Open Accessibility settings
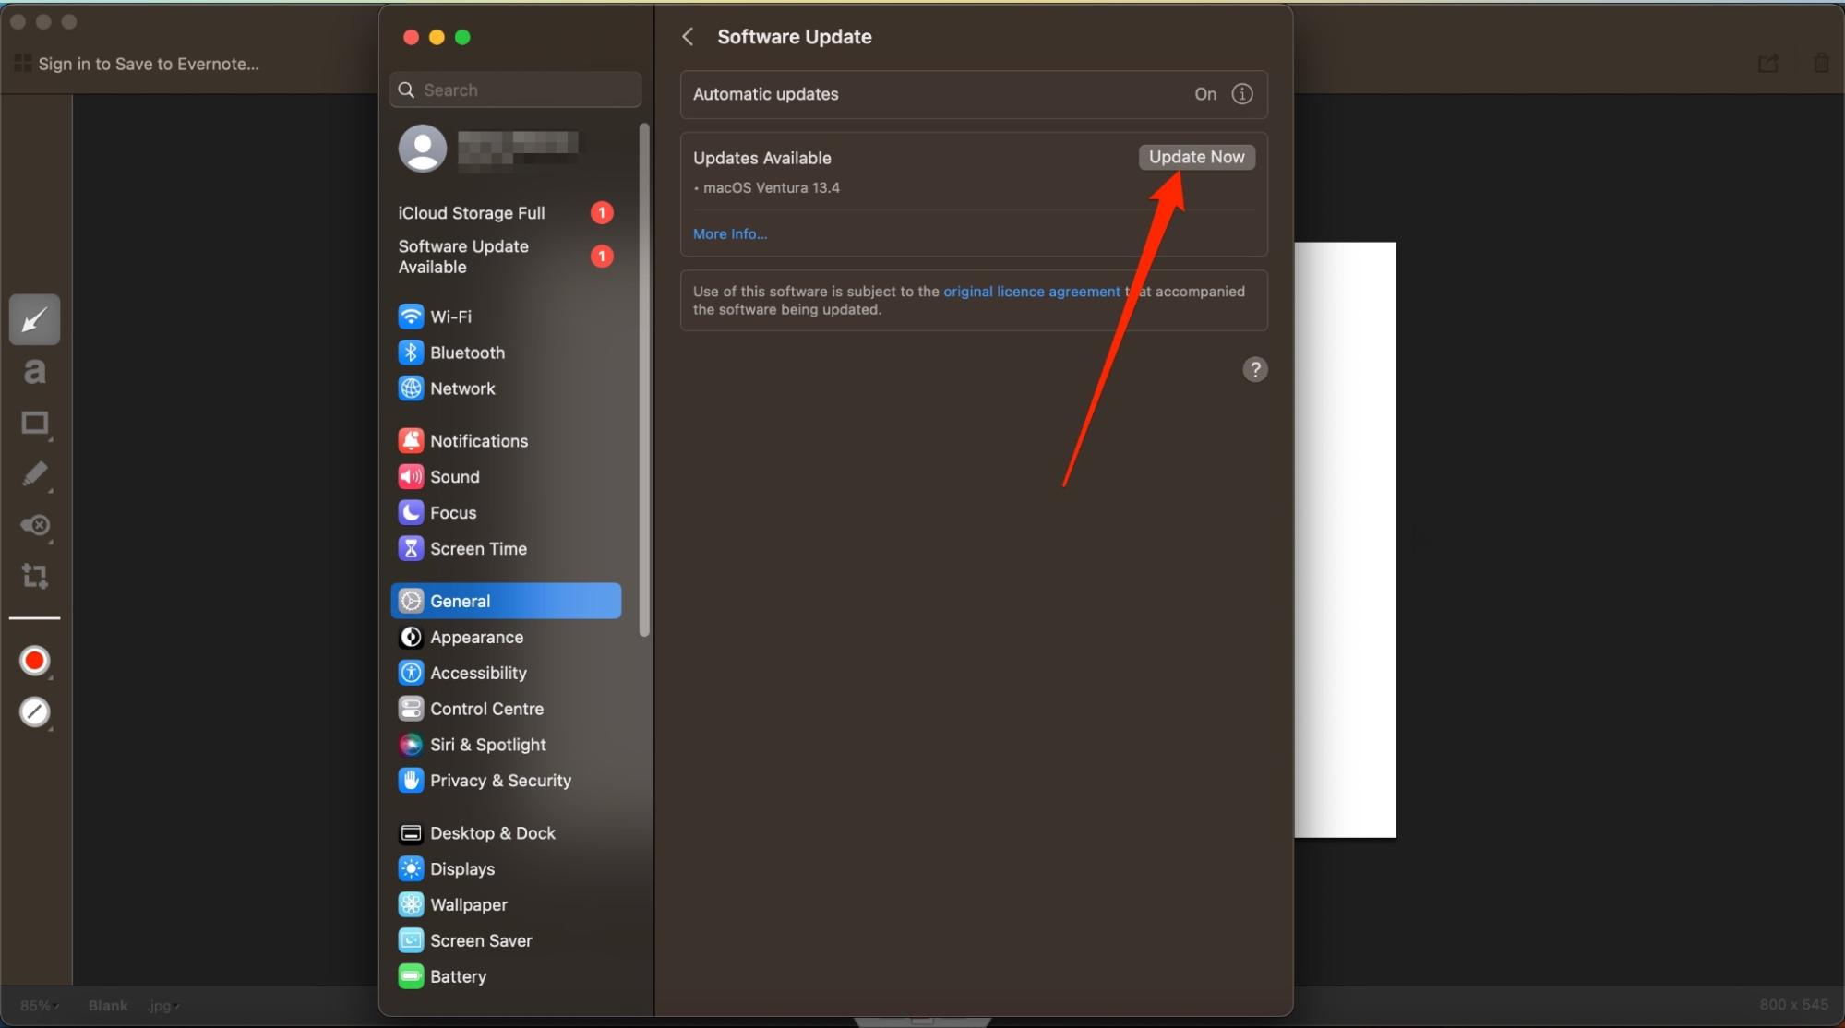This screenshot has width=1845, height=1028. pos(506,674)
